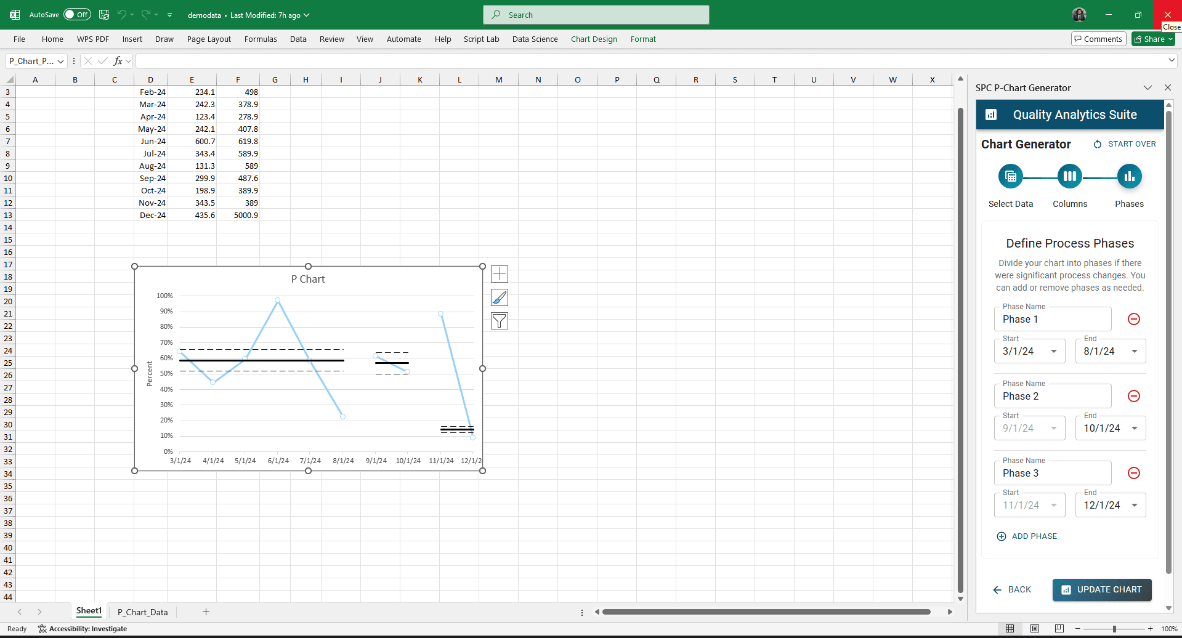The width and height of the screenshot is (1182, 638).
Task: Open Phase 1 End date dropdown
Action: (1111, 351)
